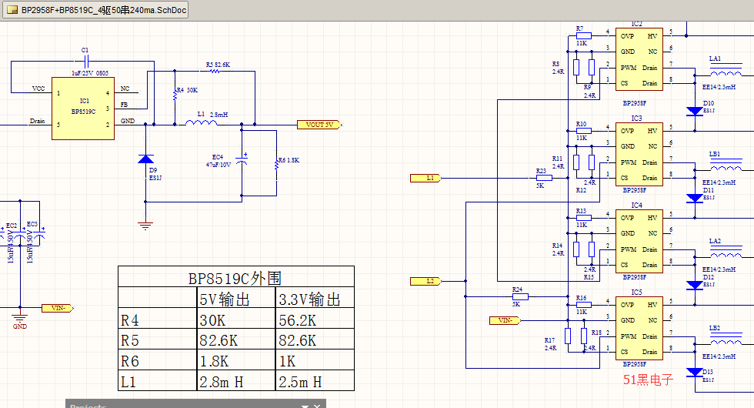This screenshot has width=754, height=408.
Task: Click the yellow L1 input port
Action: pos(425,178)
